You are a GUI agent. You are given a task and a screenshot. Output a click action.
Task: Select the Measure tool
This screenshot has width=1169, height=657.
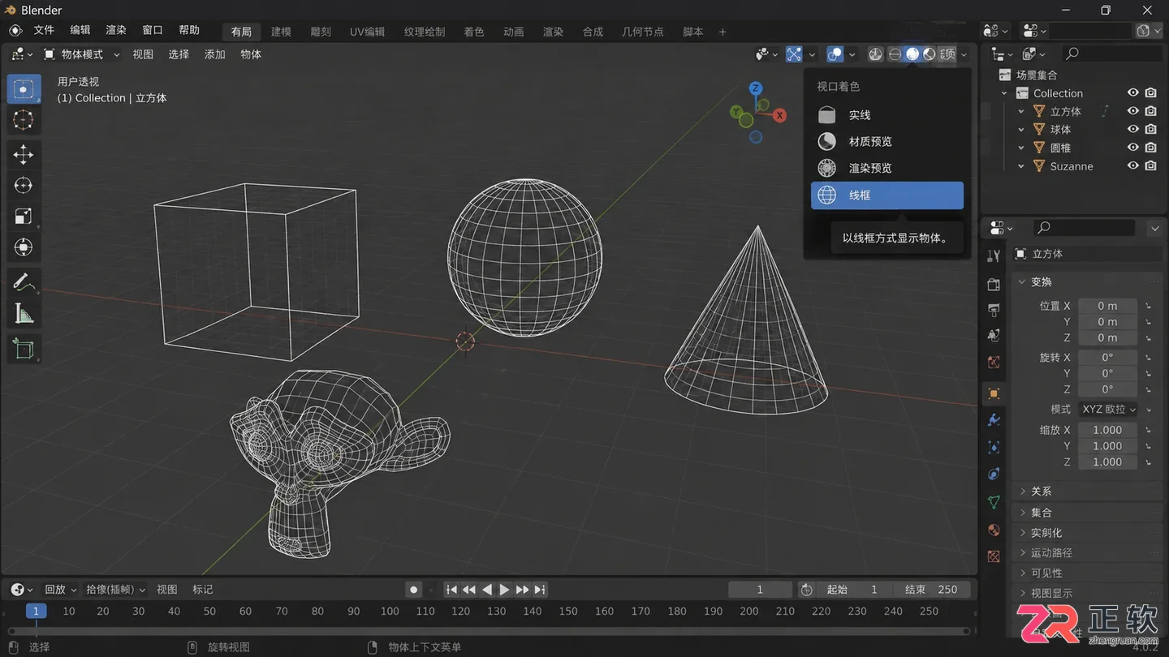[24, 313]
